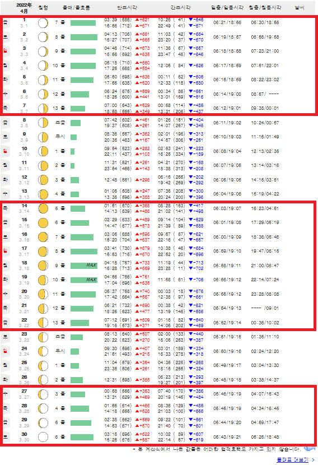Viewport: 318px width, 465px height.
Task: Click the 간조시각 column header
Action: [x=180, y=8]
